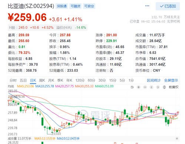Click the latest candlestick on chart
185x144 pixels.
[178, 112]
